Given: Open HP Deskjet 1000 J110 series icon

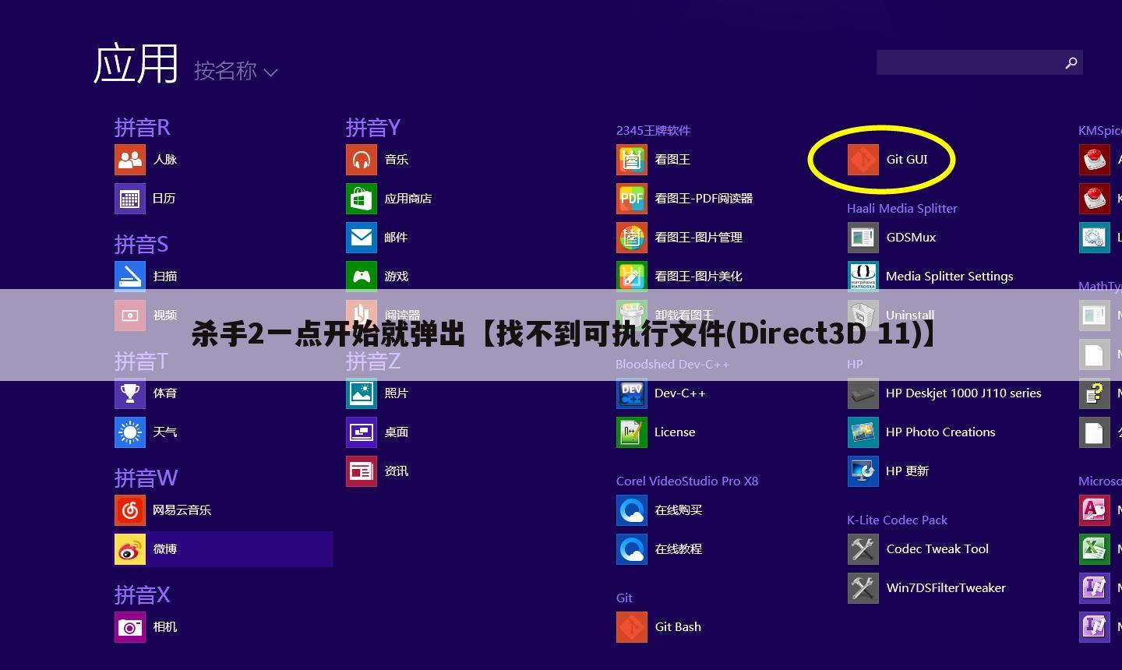Looking at the screenshot, I should (863, 393).
